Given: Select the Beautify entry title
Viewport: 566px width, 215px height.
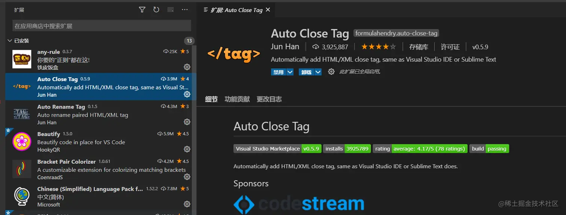Looking at the screenshot, I should click(x=49, y=134).
